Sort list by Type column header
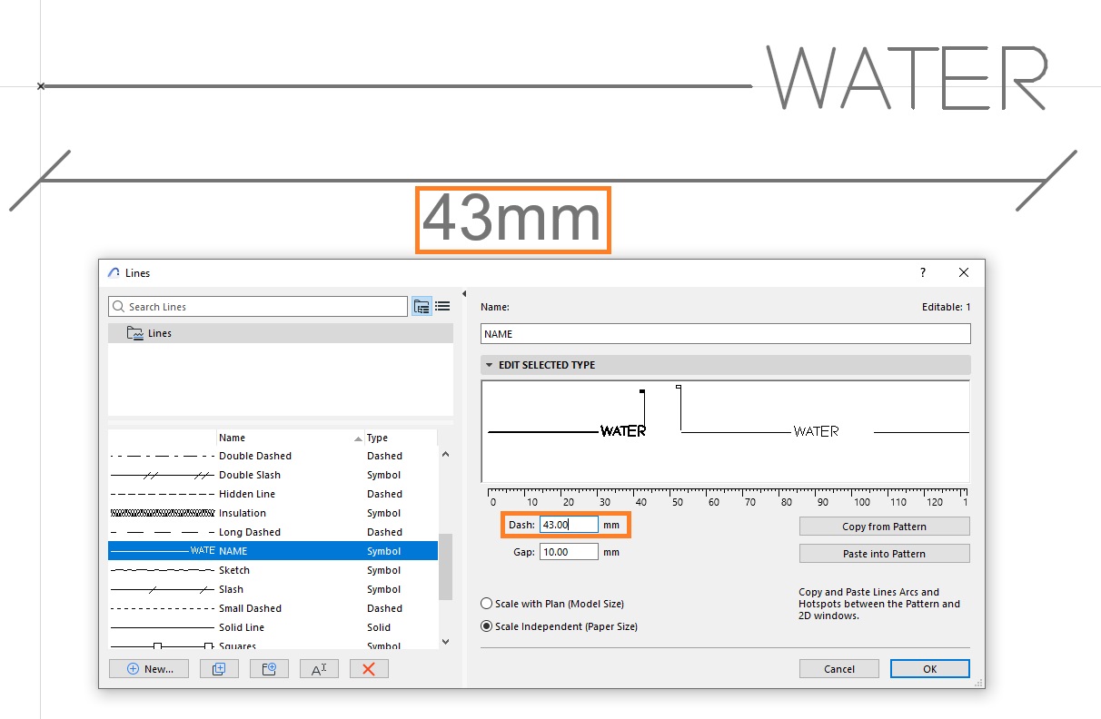1101x719 pixels. (x=401, y=438)
